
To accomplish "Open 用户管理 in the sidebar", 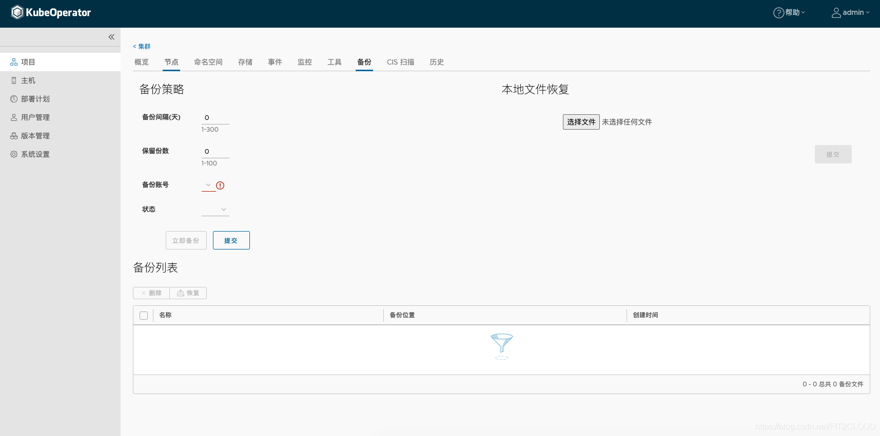I will tap(60, 117).
